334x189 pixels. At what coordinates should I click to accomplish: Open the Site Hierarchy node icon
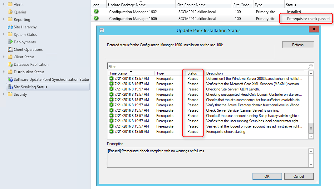pos(10,27)
